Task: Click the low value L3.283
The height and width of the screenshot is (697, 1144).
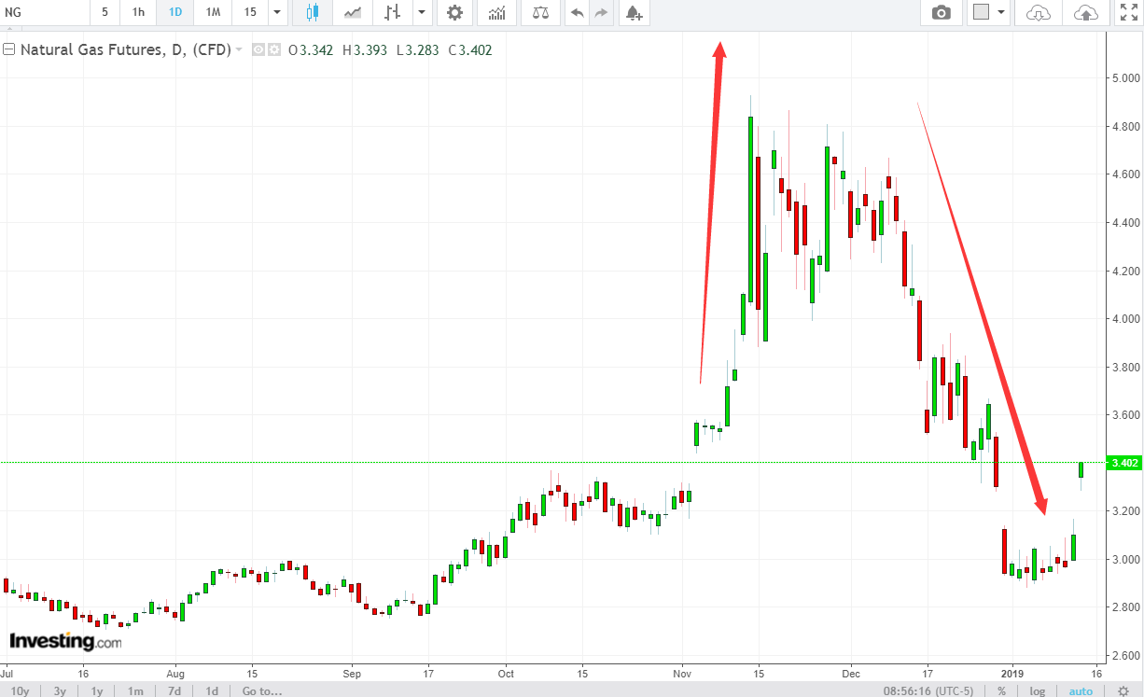Action: click(418, 50)
